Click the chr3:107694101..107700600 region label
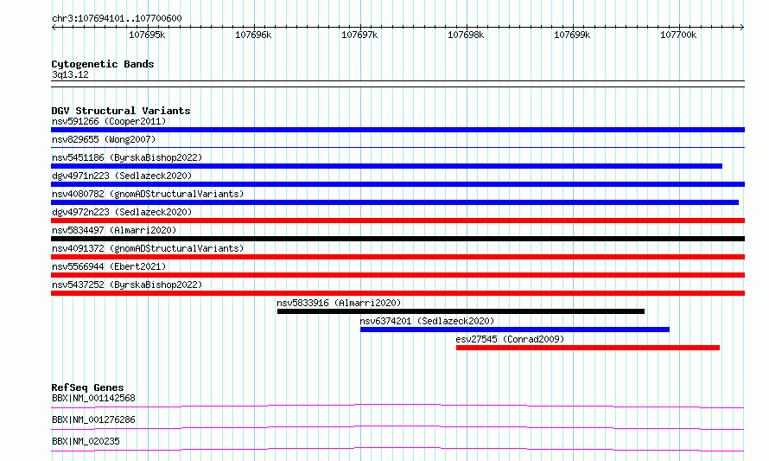 117,18
